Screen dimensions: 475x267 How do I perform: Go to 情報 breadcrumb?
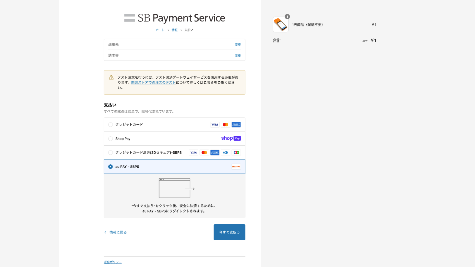(175, 30)
